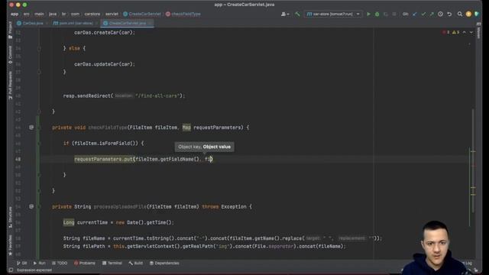
Task: Click the servlet breadcrumb segment
Action: click(112, 14)
